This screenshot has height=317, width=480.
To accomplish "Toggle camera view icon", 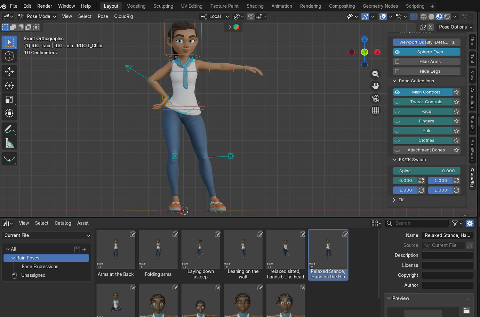I will (x=376, y=98).
